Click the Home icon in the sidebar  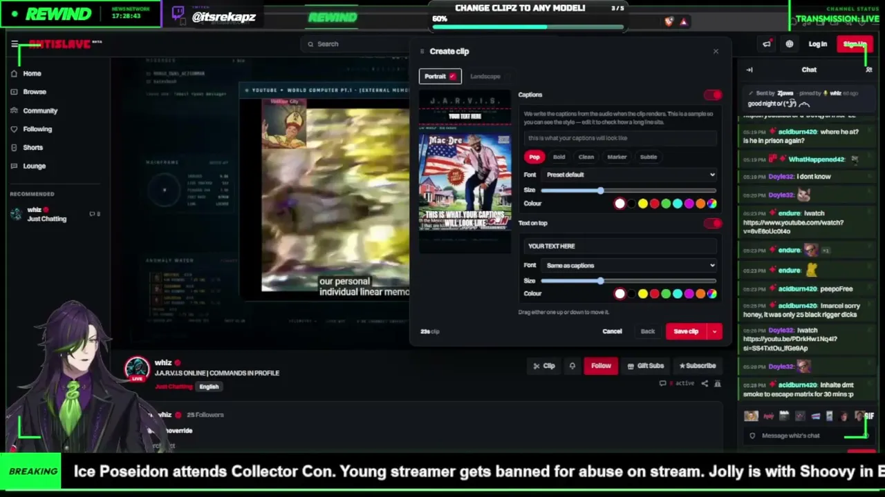(x=14, y=73)
